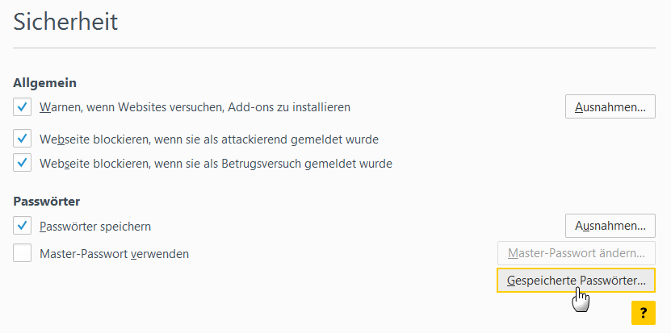Viewport: 671px width, 333px height.
Task: Open the Gespeicherte Passwörter dialog
Action: pos(577,281)
